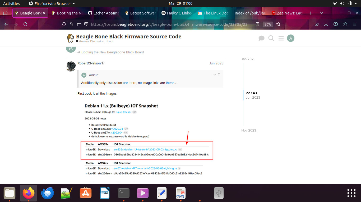Click the Ankur quote author avatar
Viewport: 361px width, 202px height.
coord(84,75)
